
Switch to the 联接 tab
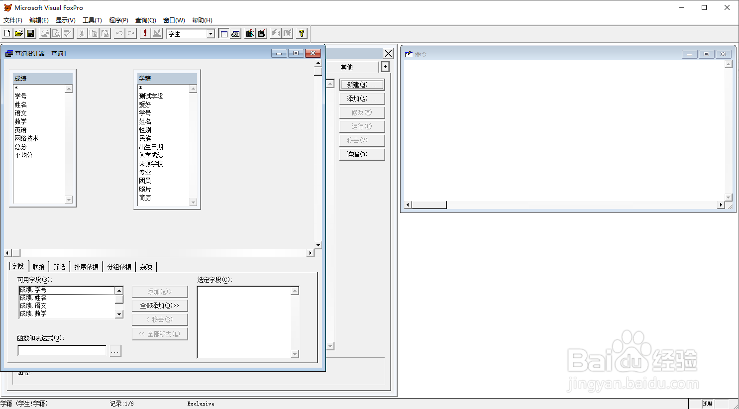pos(39,267)
